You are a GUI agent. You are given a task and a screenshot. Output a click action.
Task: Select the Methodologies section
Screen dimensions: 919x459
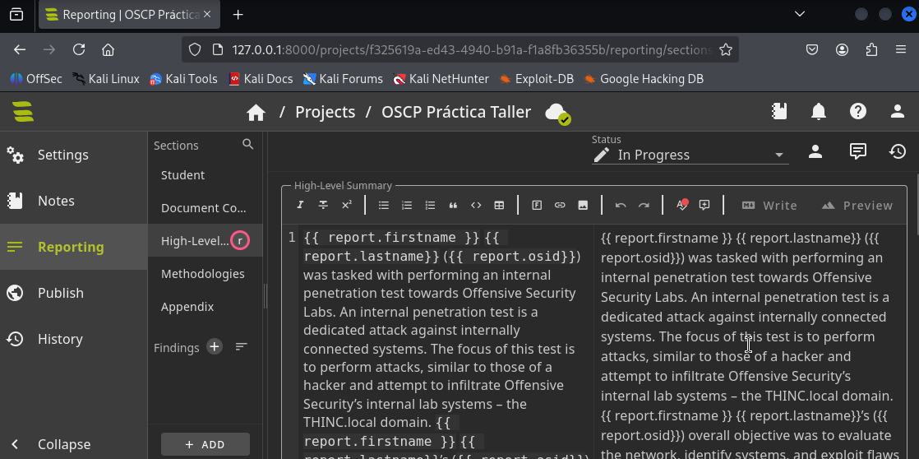pyautogui.click(x=206, y=274)
